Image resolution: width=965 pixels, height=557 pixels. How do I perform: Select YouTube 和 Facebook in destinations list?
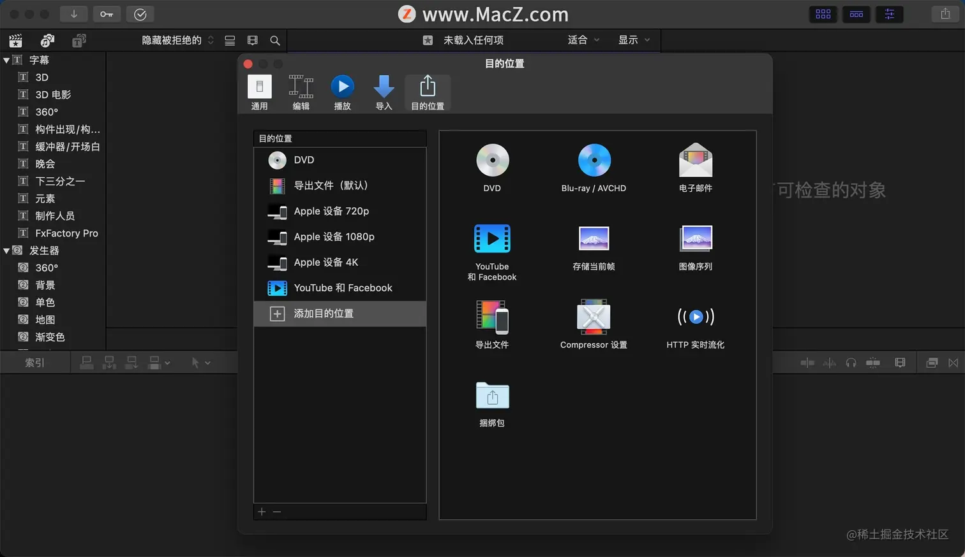pyautogui.click(x=340, y=288)
